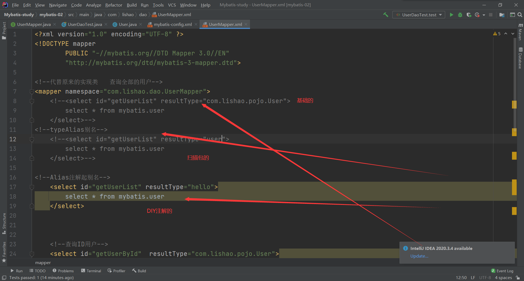This screenshot has width=524, height=281.
Task: Click the warning count indicator showing 5
Action: (x=497, y=34)
